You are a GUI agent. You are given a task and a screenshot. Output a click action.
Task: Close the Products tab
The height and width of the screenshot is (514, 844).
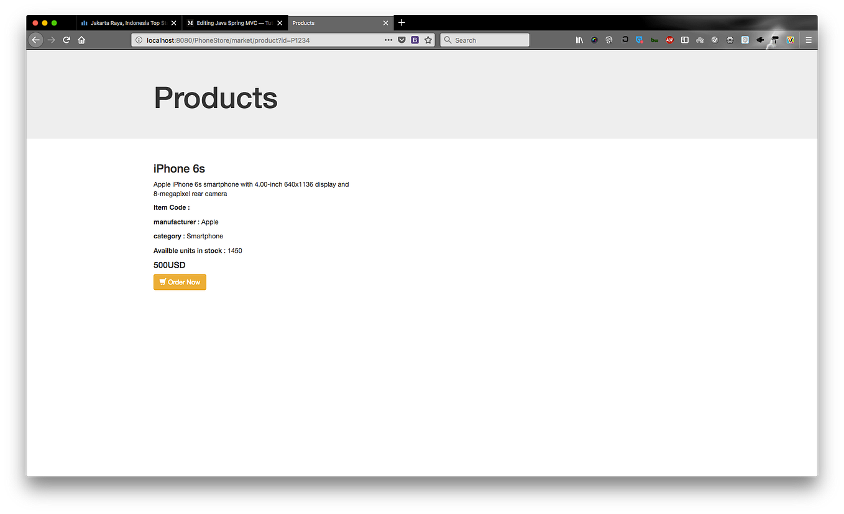[385, 23]
